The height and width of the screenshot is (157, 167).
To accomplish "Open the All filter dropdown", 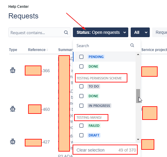I will 140,32.
